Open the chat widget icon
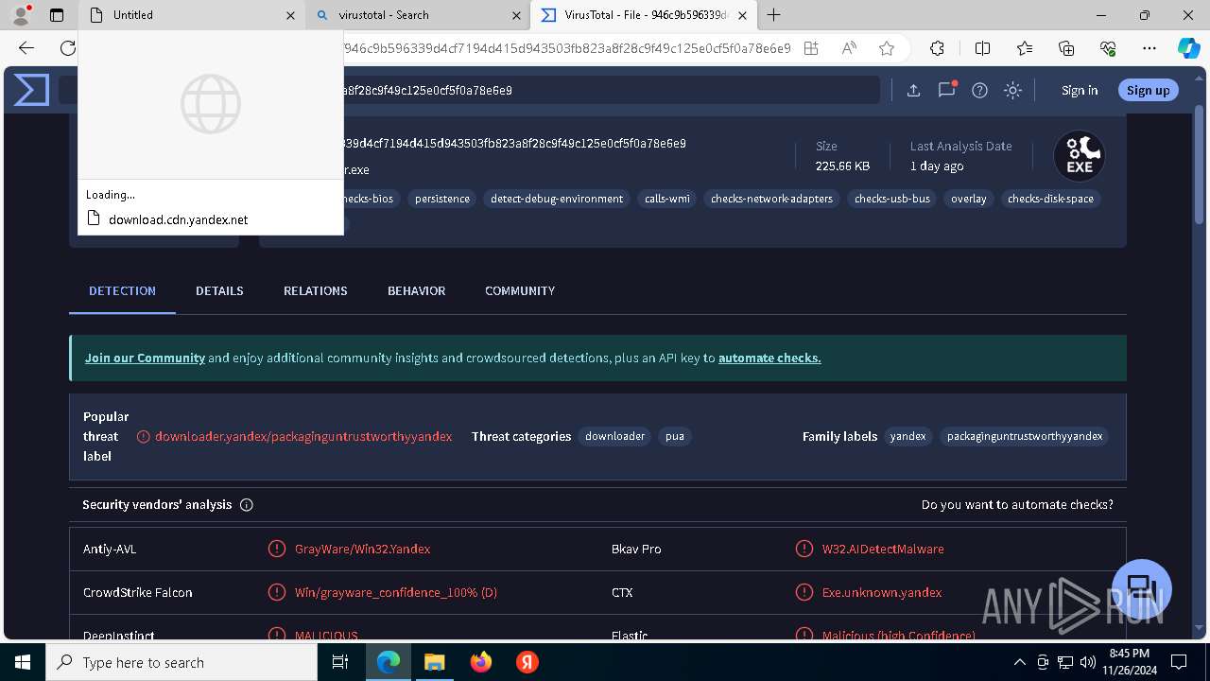Image resolution: width=1210 pixels, height=681 pixels. click(1142, 588)
